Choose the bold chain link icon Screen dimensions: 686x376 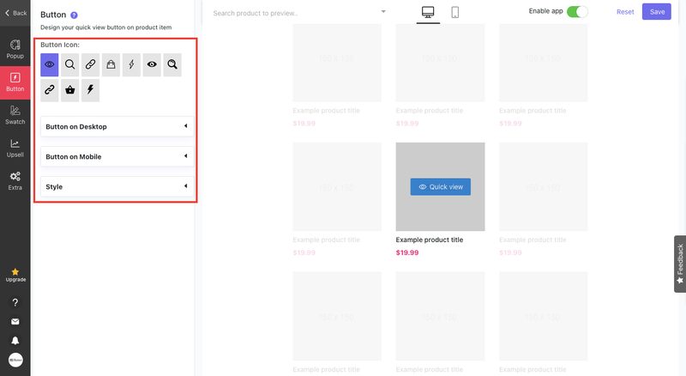(x=50, y=90)
